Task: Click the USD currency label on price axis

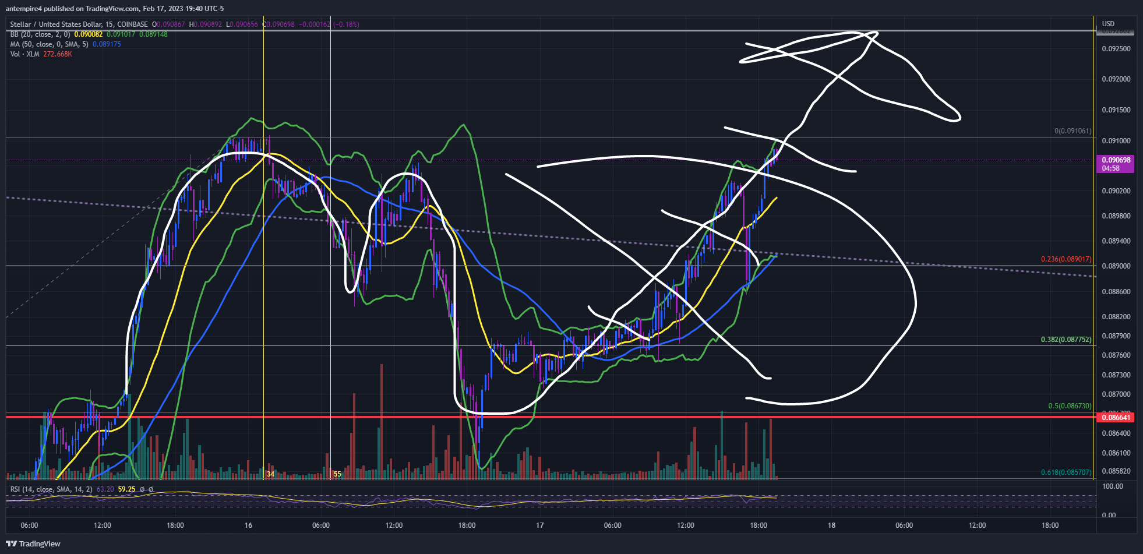Action: tap(1108, 24)
